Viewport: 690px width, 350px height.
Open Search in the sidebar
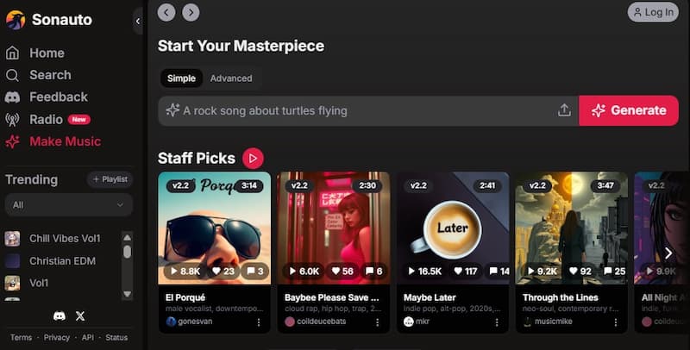click(50, 75)
